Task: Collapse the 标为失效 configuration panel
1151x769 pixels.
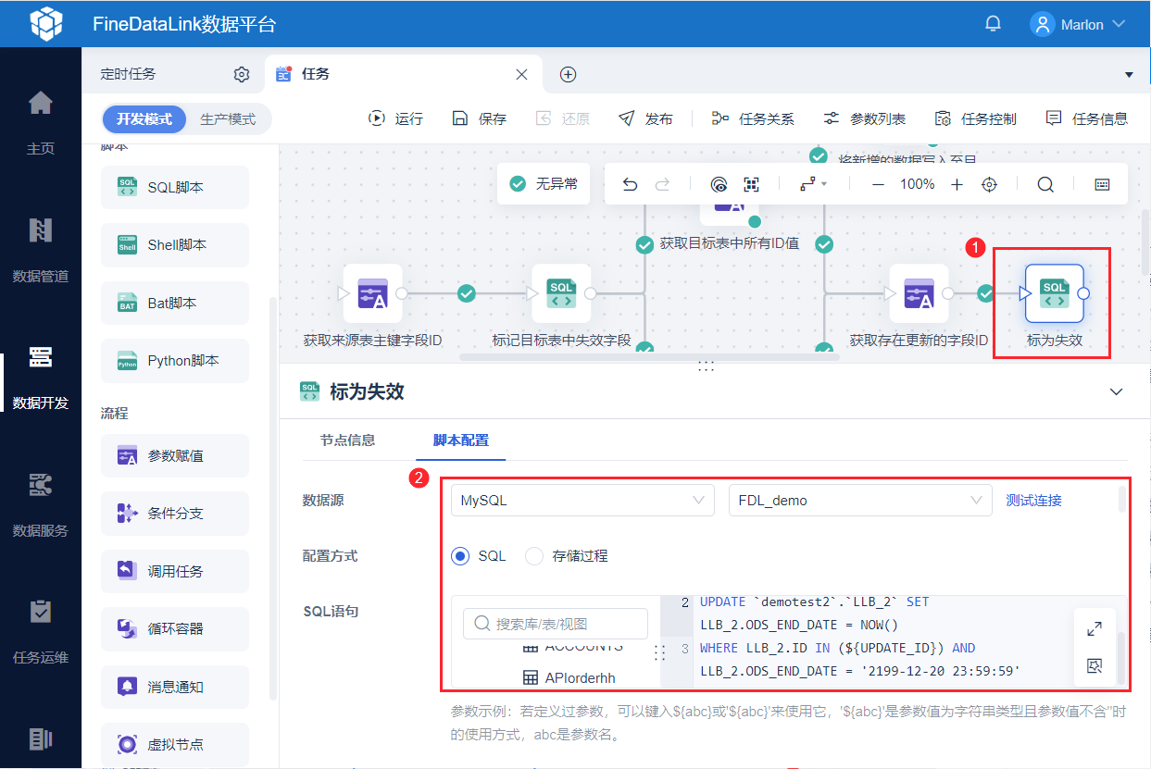Action: (x=1116, y=391)
